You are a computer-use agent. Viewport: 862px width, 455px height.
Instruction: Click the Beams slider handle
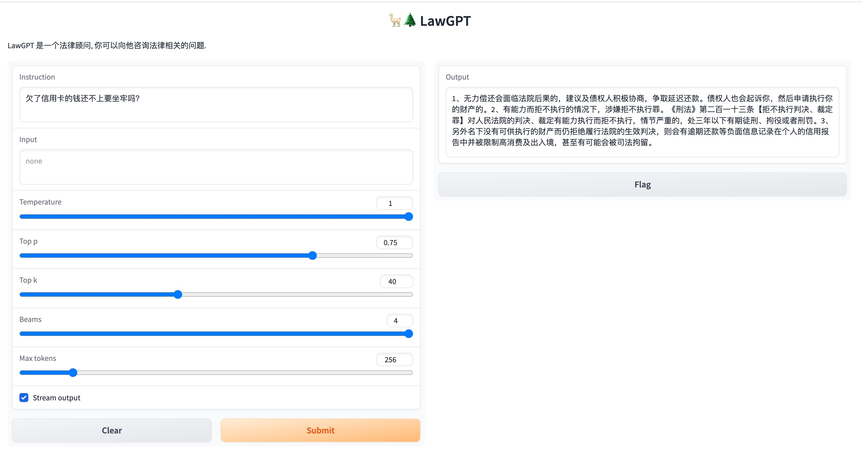coord(408,334)
